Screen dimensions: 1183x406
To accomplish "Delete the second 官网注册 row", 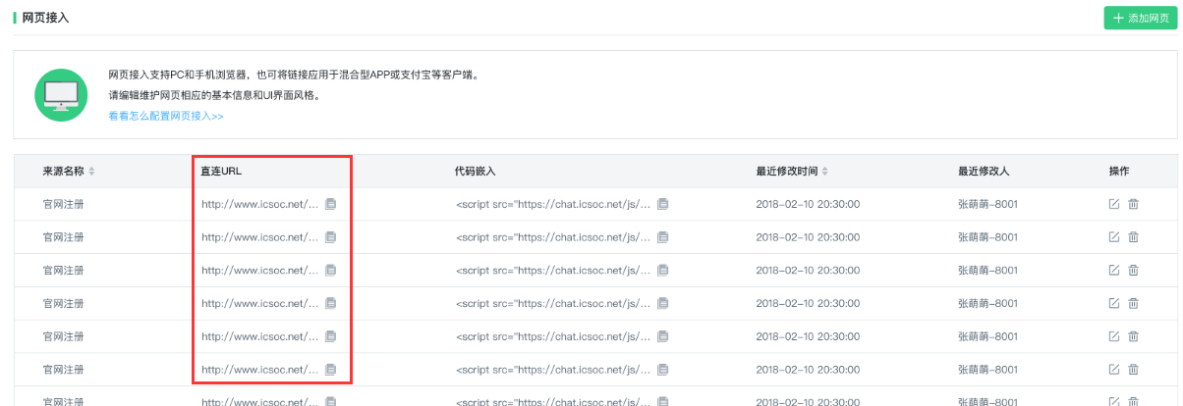I will coord(1134,237).
